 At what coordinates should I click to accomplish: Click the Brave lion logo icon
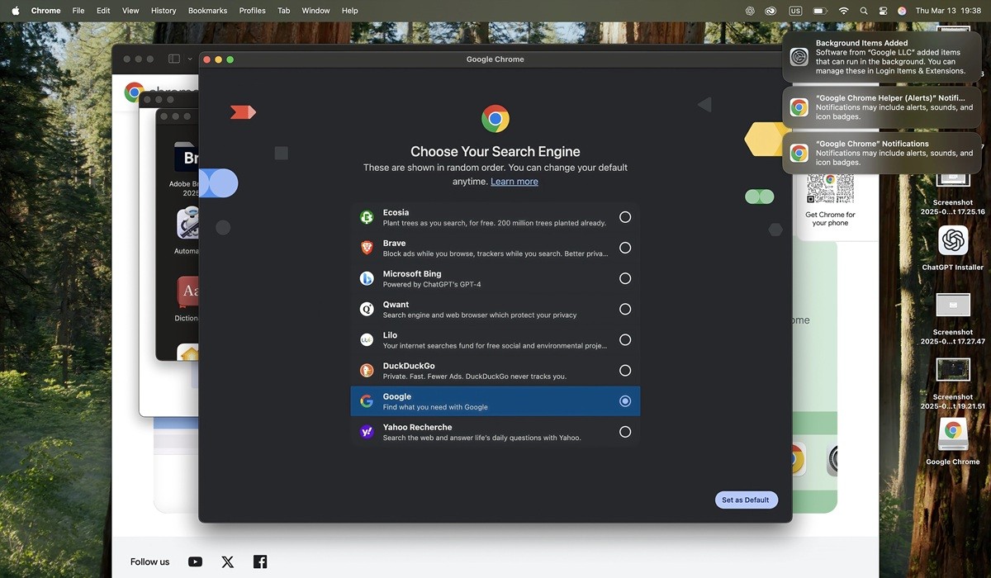pos(367,248)
